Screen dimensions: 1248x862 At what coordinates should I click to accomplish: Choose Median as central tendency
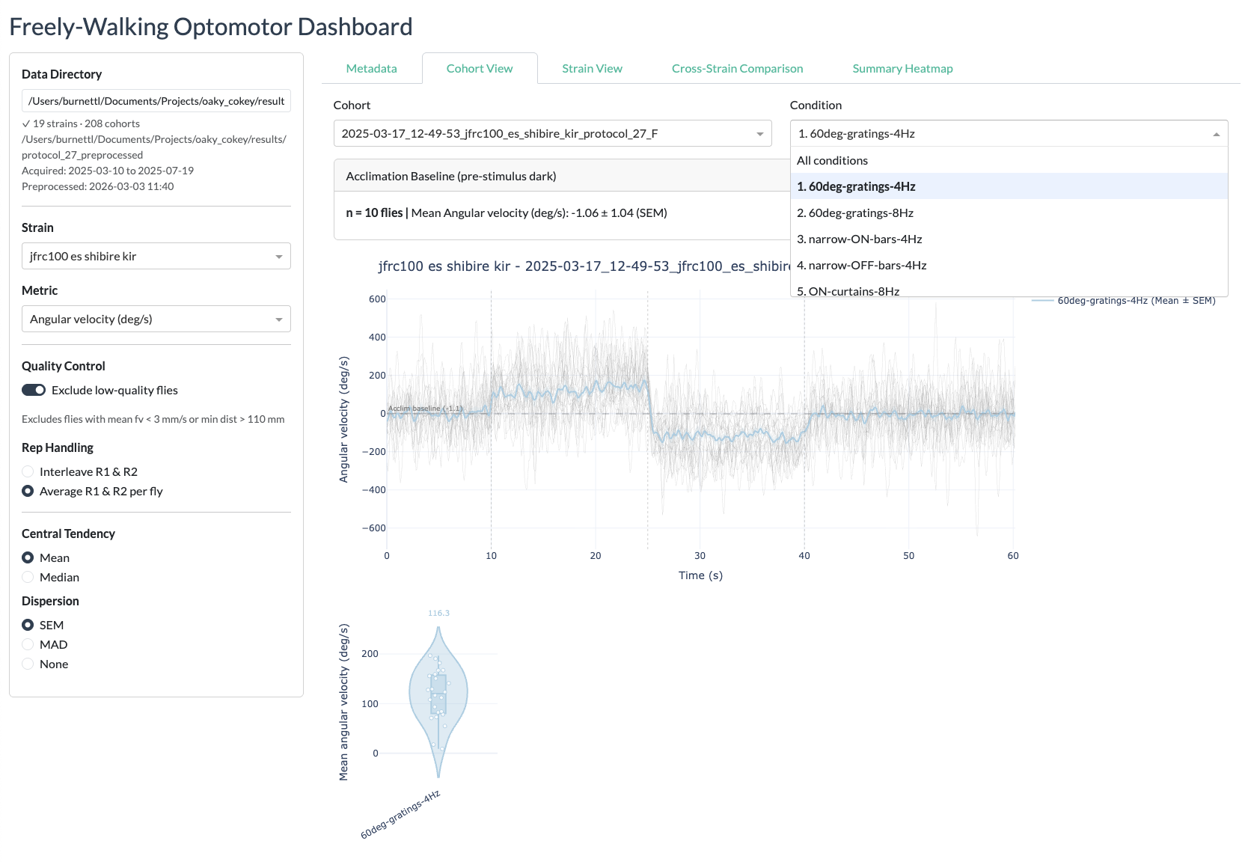[x=28, y=577]
